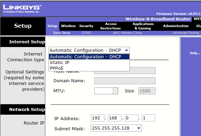Image resolution: width=201 pixels, height=136 pixels.
Task: Click the IP Address: label
Action: pos(67,119)
